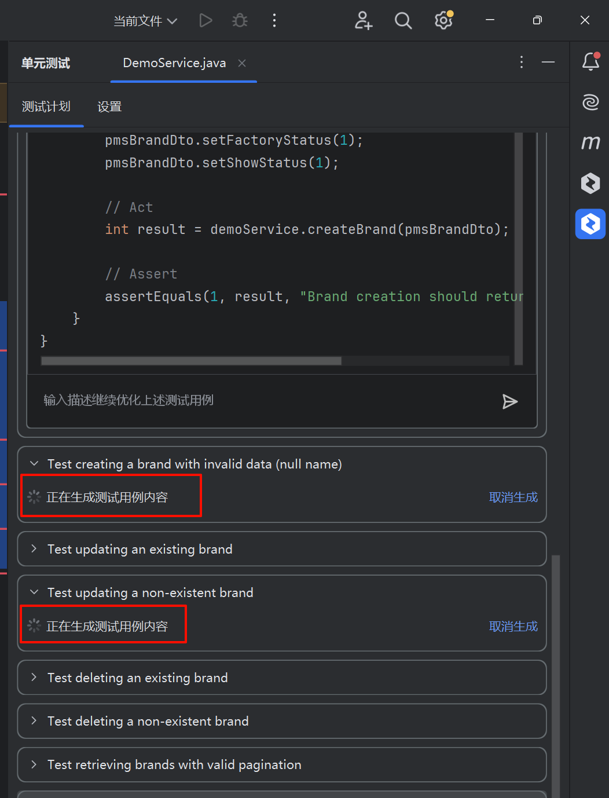
Task: Click the '// Assert' comment line
Action: pyautogui.click(x=141, y=274)
